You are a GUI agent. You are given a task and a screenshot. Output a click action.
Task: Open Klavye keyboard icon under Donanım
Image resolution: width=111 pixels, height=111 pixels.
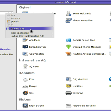pos(25,86)
